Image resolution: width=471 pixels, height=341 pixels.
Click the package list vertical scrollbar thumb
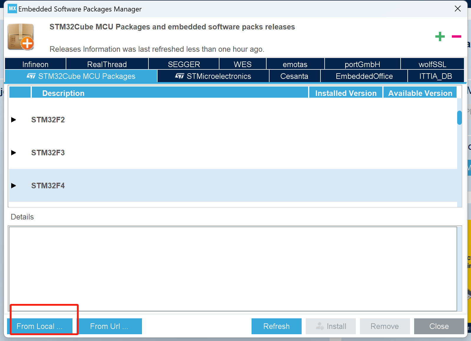[x=460, y=118]
